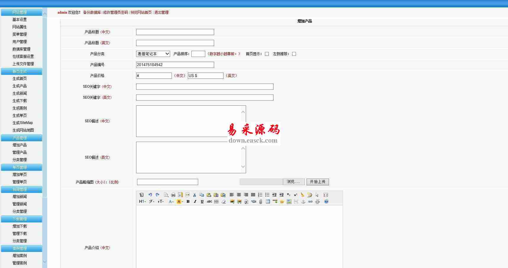The height and width of the screenshot is (268, 508).
Task: Focus SEO关键字 (英文) input field
Action: click(x=205, y=97)
